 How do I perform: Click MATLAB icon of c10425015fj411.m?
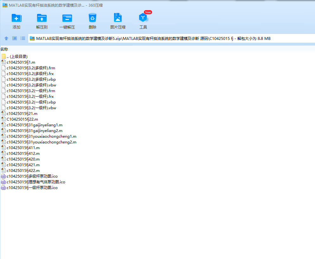point(3,148)
